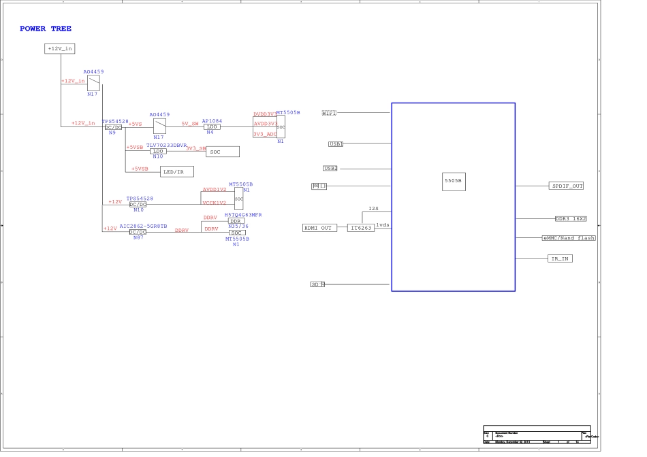Select the AP1084 LDO block
The width and height of the screenshot is (647, 457).
(x=212, y=127)
